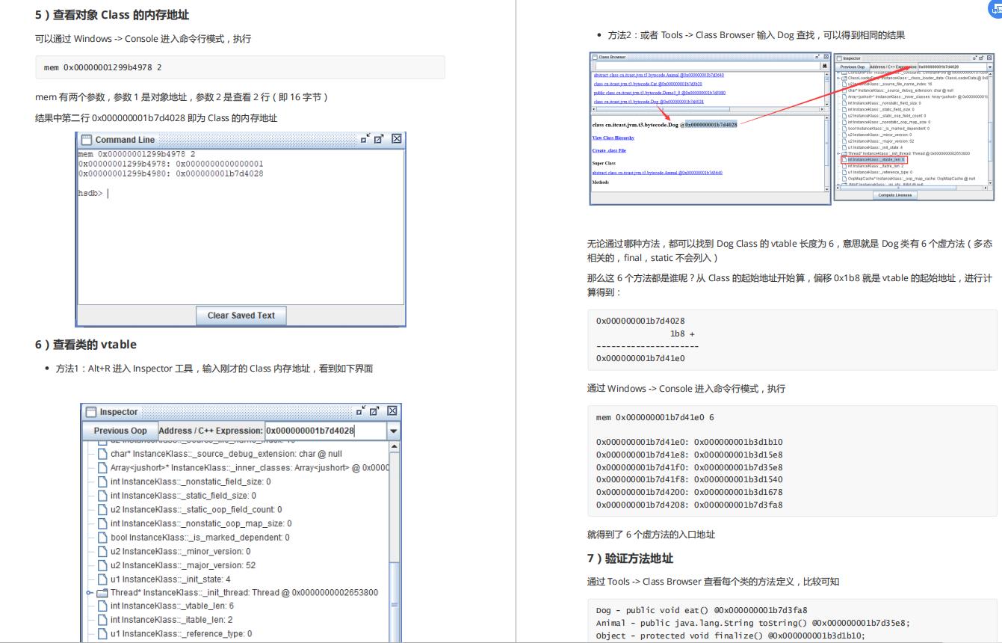Click the large Inspector window title icon
The image size is (1002, 643).
(90, 412)
